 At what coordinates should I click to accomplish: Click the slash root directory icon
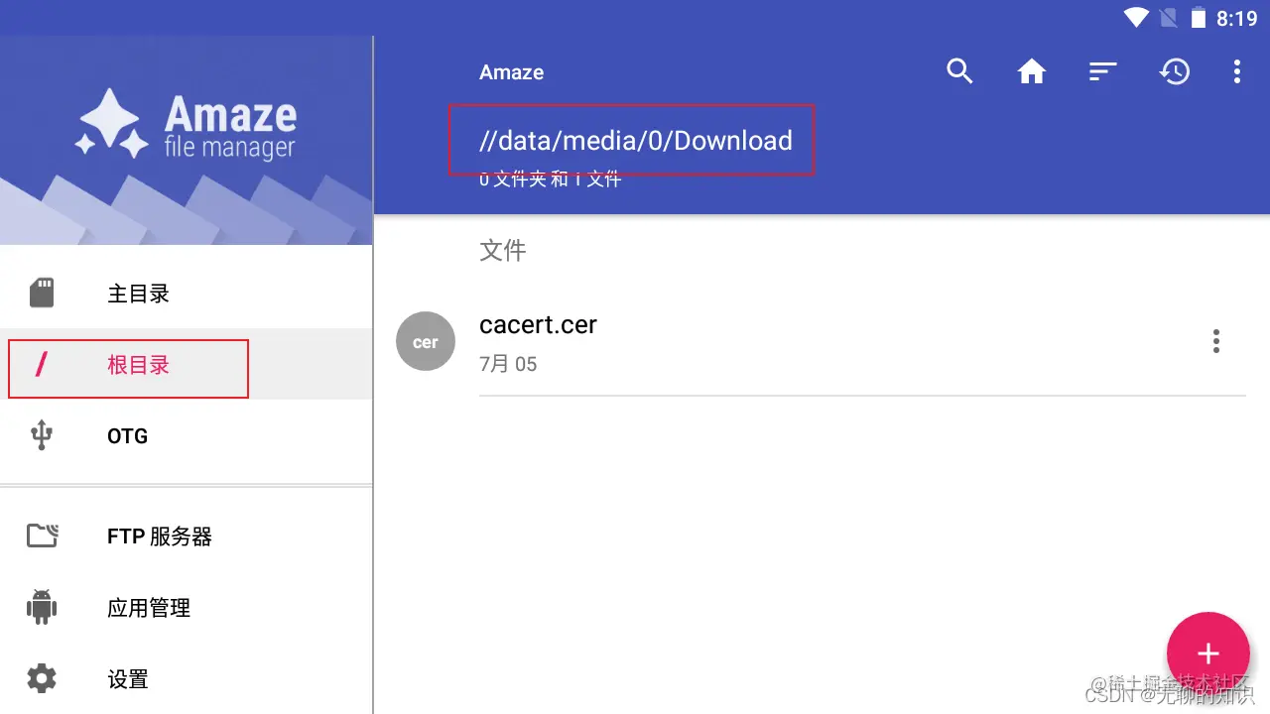tap(42, 364)
